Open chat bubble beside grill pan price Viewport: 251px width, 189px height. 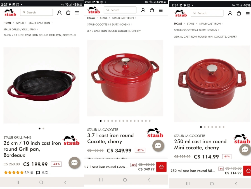click(x=74, y=163)
